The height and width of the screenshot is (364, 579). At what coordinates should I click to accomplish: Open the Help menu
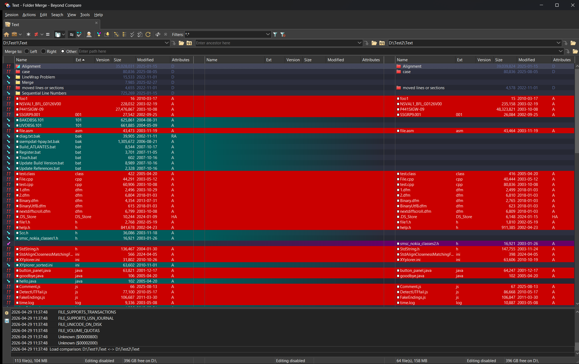[x=98, y=15]
